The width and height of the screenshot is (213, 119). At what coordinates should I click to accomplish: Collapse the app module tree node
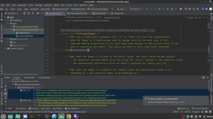pyautogui.click(x=5, y=17)
